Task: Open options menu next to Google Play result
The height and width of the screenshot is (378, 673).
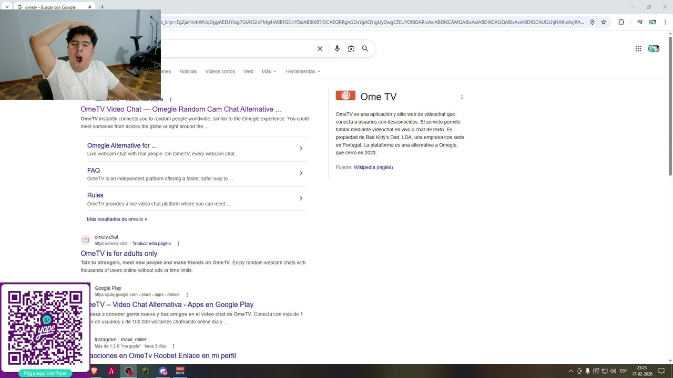Action: pos(187,295)
